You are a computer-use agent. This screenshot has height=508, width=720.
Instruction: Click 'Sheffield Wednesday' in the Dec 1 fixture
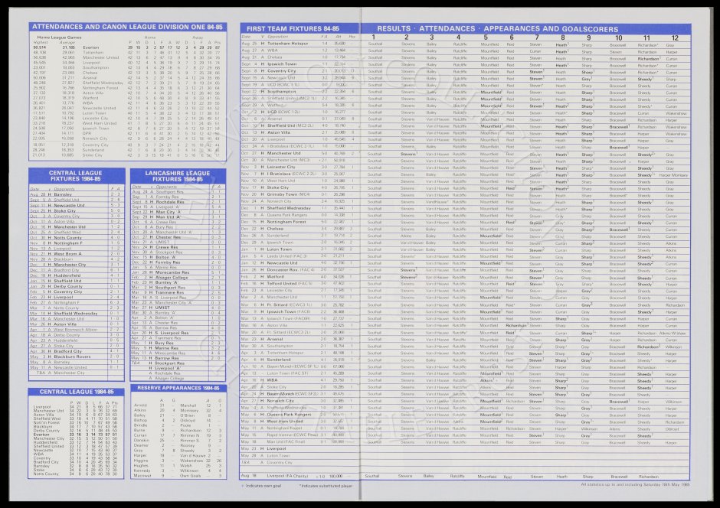click(x=289, y=208)
